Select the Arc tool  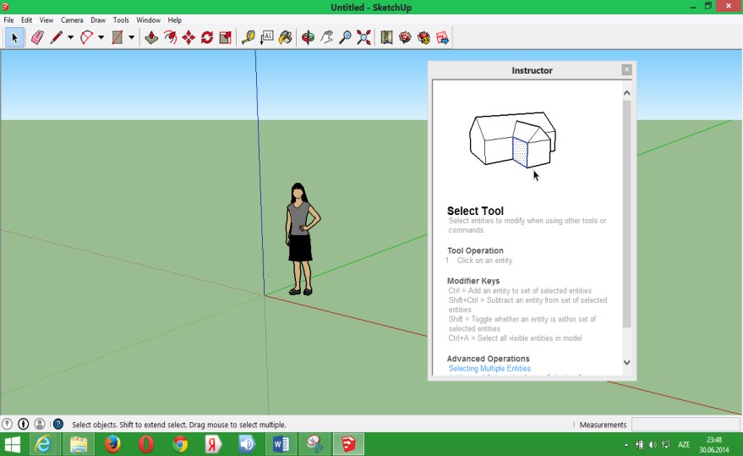point(87,37)
